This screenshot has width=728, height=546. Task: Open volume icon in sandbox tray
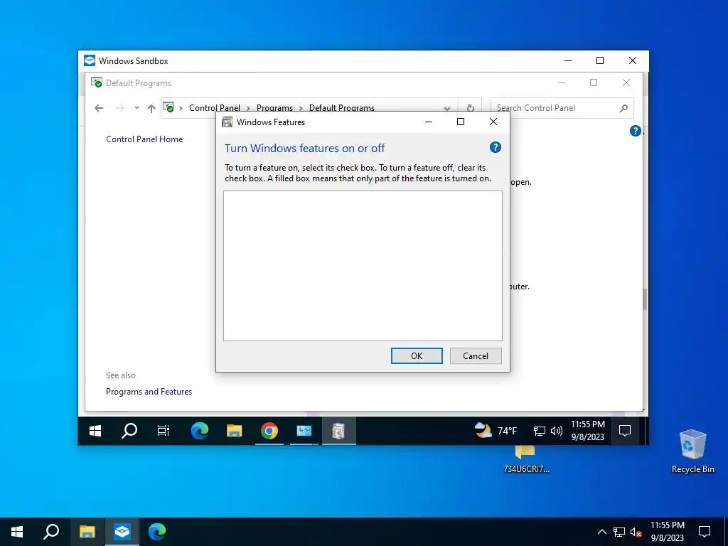click(x=556, y=431)
